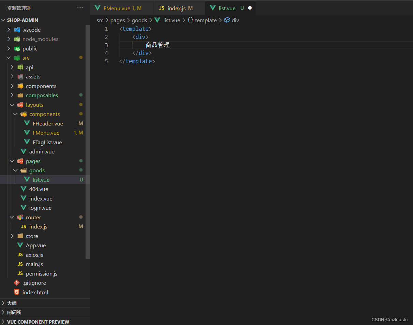Collapse the goods folder chevron
This screenshot has width=413, height=325.
(x=16, y=170)
